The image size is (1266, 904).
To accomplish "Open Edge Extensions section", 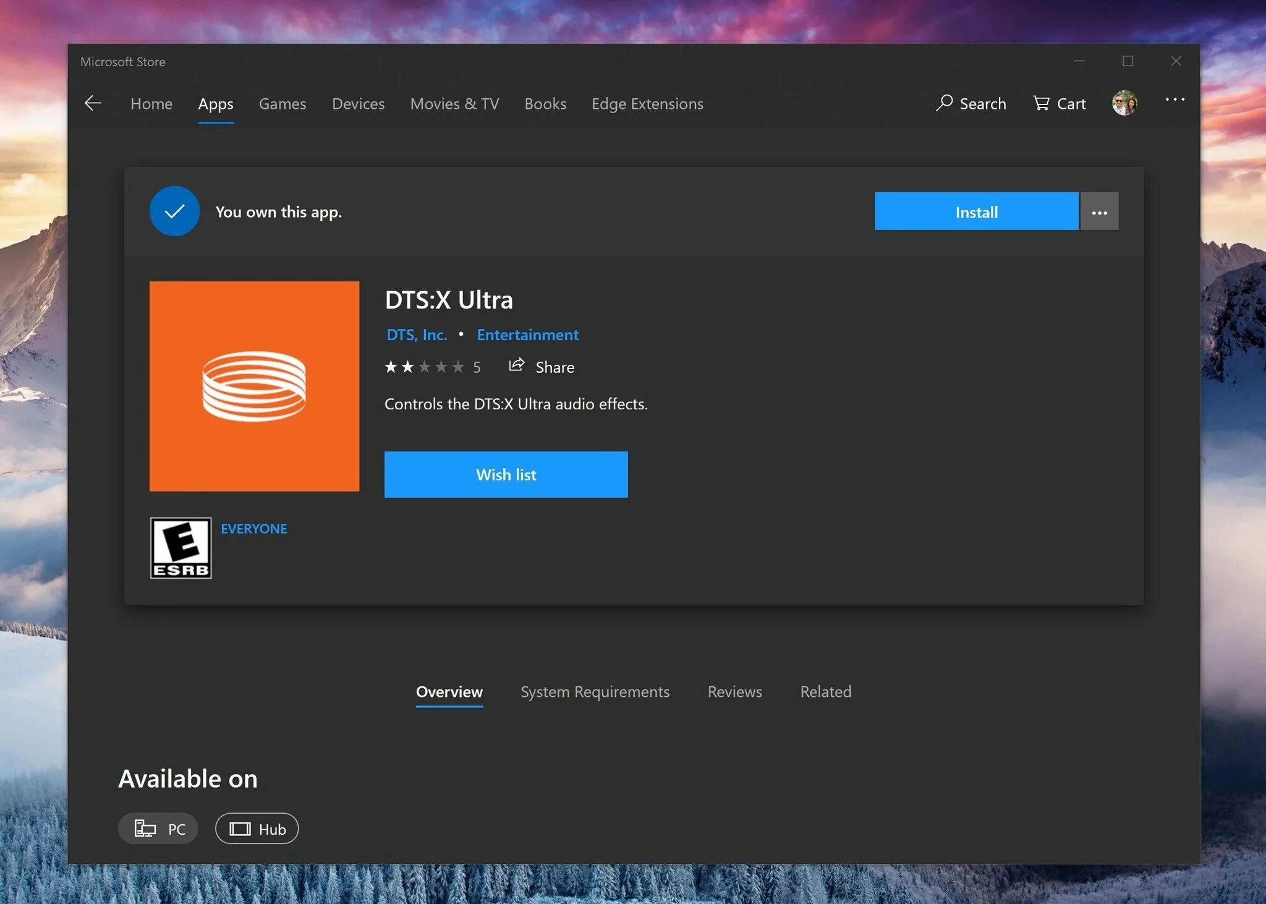I will coord(647,104).
